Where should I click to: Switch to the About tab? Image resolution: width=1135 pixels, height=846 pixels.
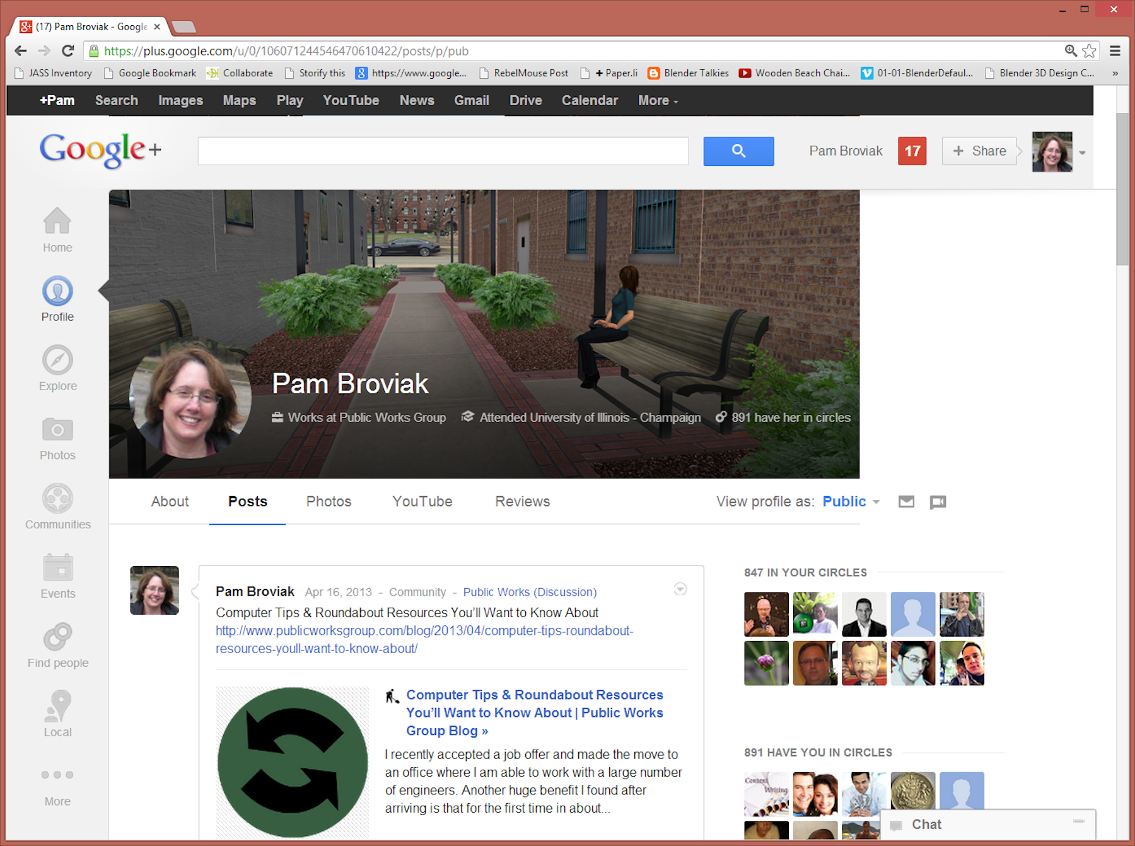170,502
